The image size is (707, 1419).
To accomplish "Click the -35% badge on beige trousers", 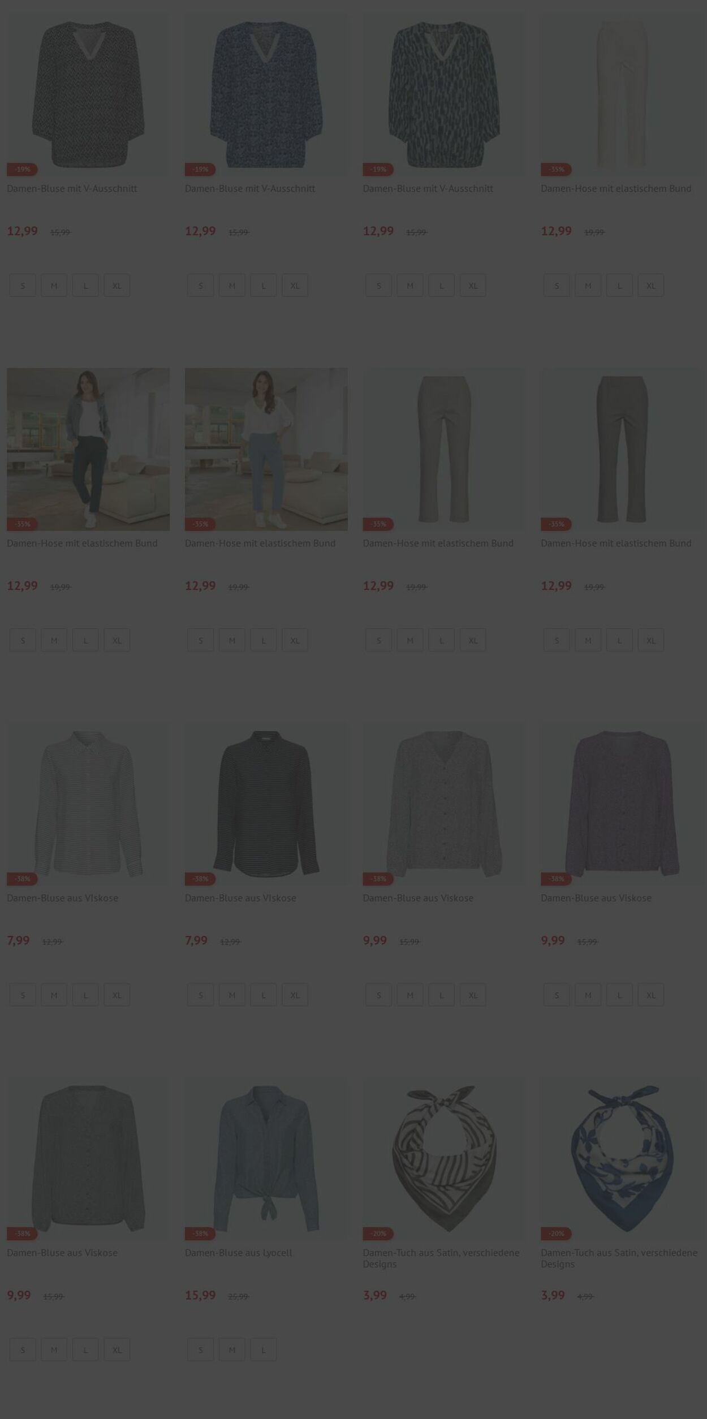I will (556, 169).
